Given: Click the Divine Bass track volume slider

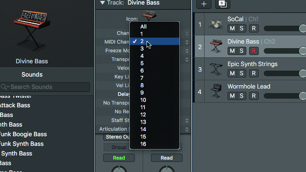Looking at the screenshot, I should [285, 51].
